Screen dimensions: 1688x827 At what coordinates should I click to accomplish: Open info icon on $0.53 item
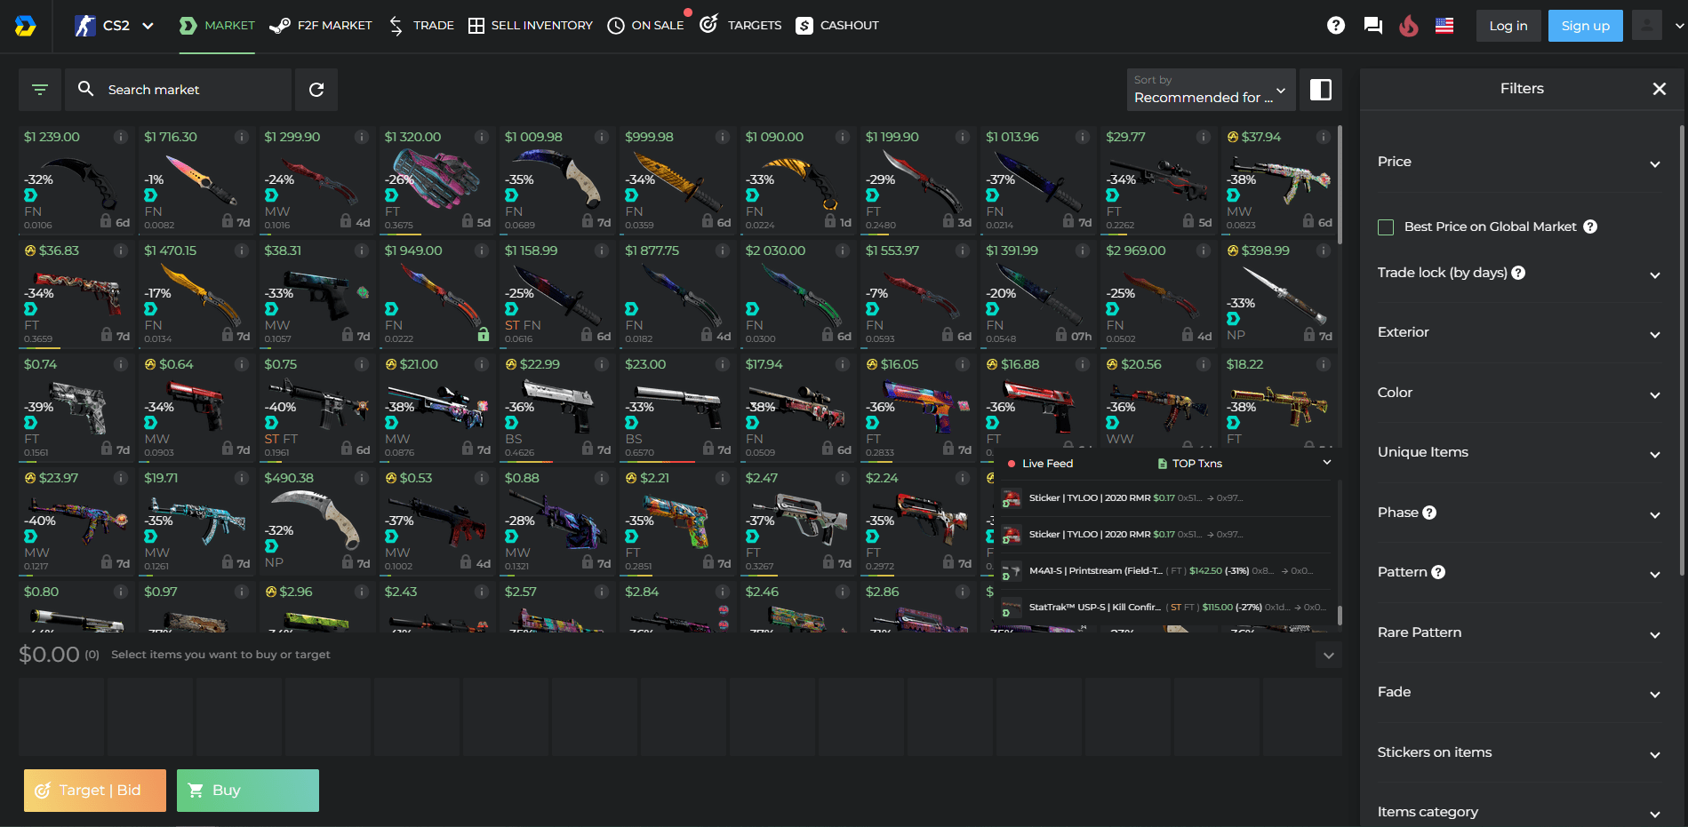click(x=482, y=478)
